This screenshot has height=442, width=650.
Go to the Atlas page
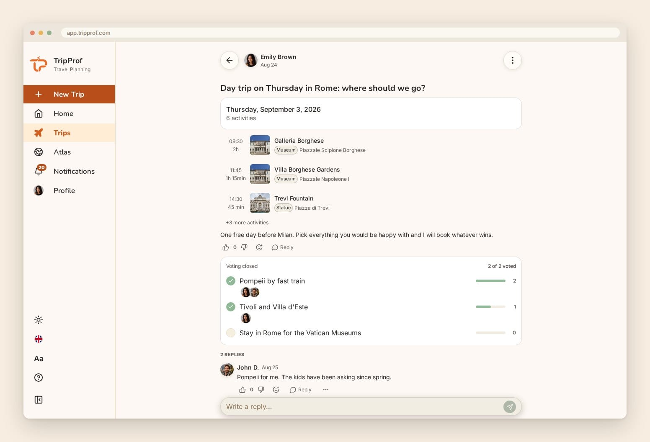tap(69, 152)
